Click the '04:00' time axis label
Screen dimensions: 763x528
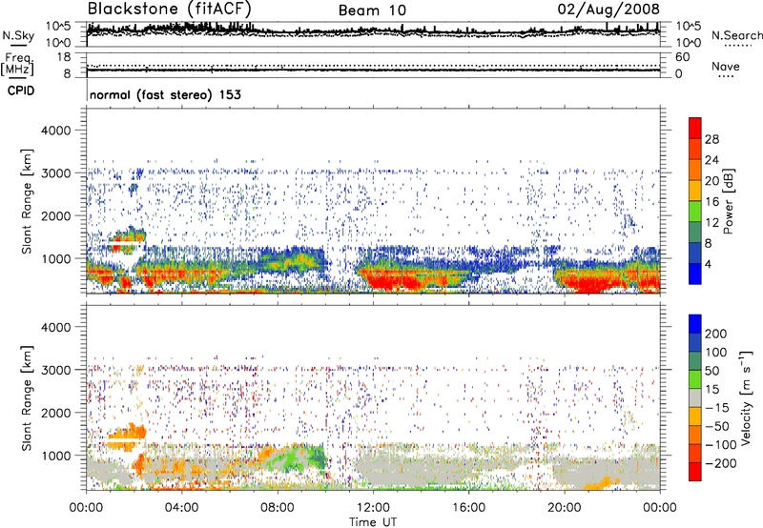pyautogui.click(x=181, y=508)
